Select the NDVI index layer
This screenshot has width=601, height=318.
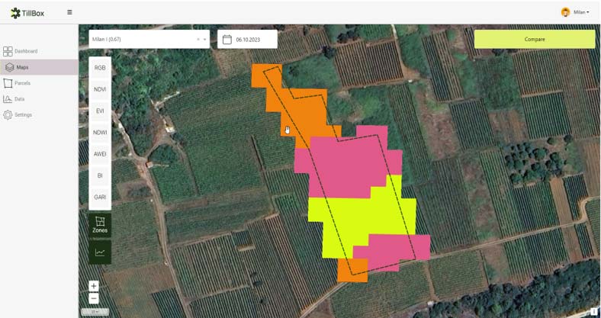100,89
